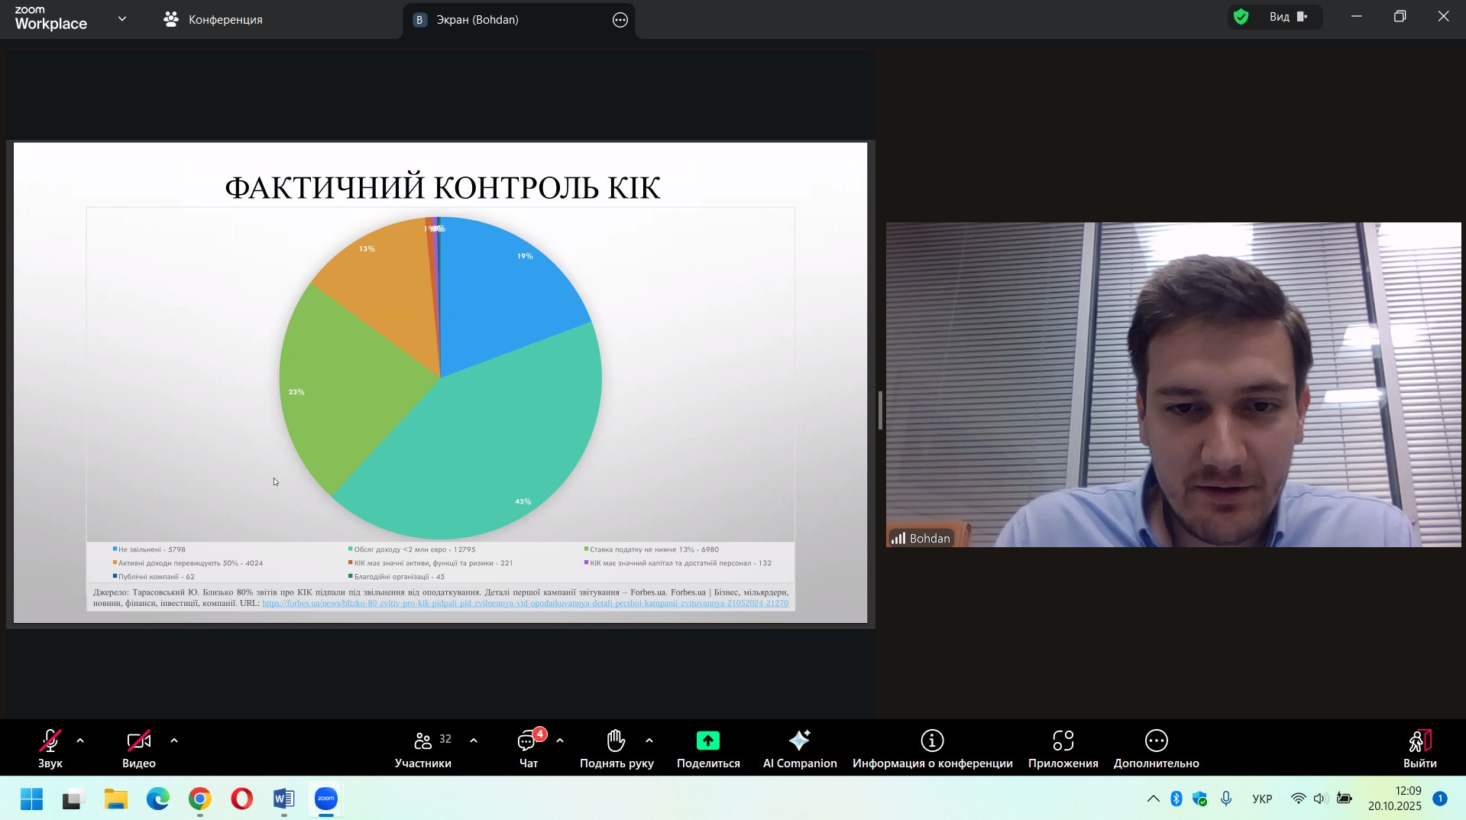Image resolution: width=1466 pixels, height=820 pixels.
Task: Open the More options menu in toolbar
Action: click(x=1156, y=748)
